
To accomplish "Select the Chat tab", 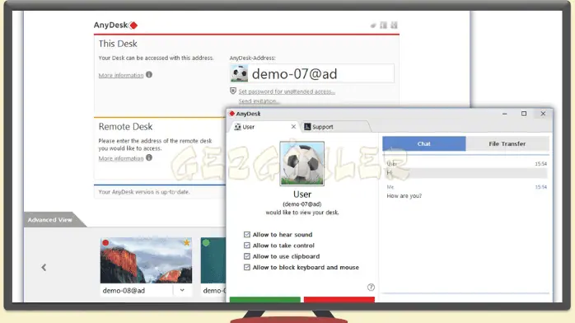I will coord(424,143).
